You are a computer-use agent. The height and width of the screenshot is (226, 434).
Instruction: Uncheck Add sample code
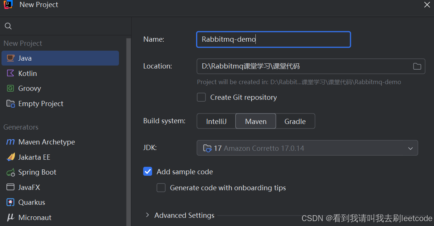coord(148,172)
